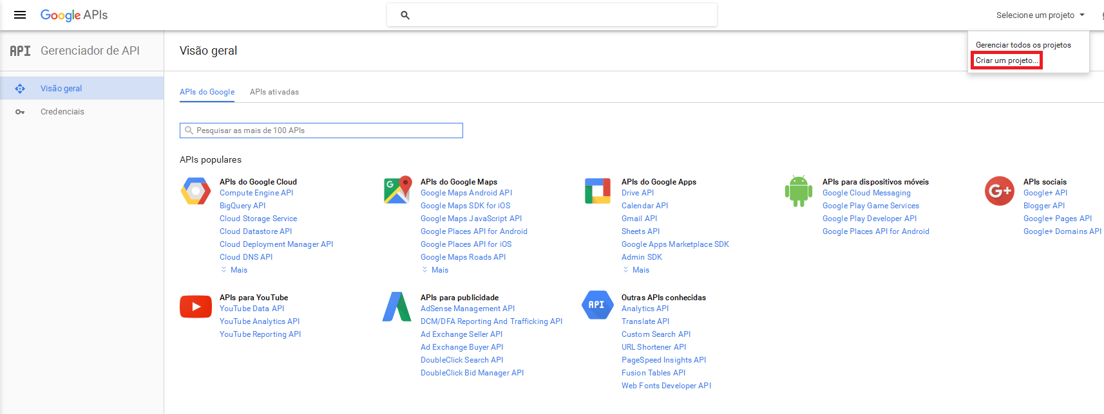
Task: Click the Google Cloud hexagon icon
Action: (x=196, y=191)
